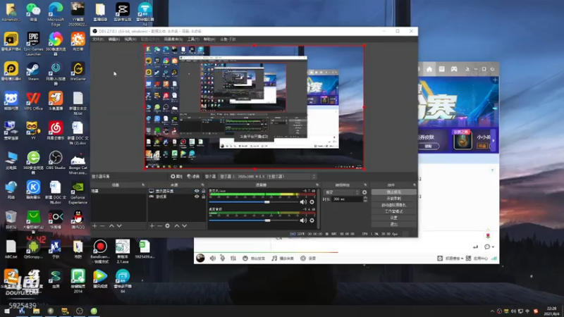564x317 pixels.
Task: Move the scene up in Scenes panel
Action: point(111,225)
